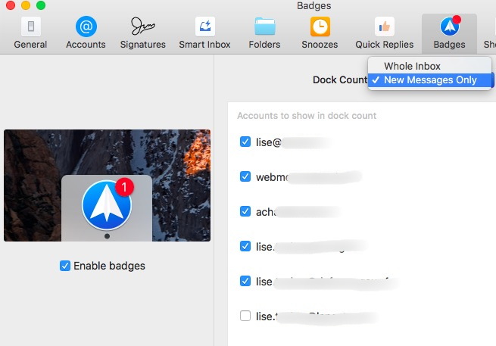Image resolution: width=496 pixels, height=346 pixels.
Task: Open the Quick Replies thumbs-up icon
Action: click(x=385, y=26)
